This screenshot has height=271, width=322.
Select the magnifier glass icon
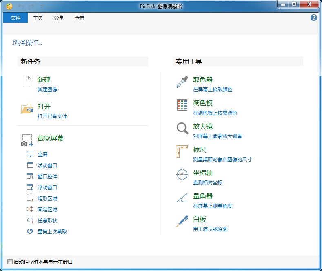pos(182,129)
